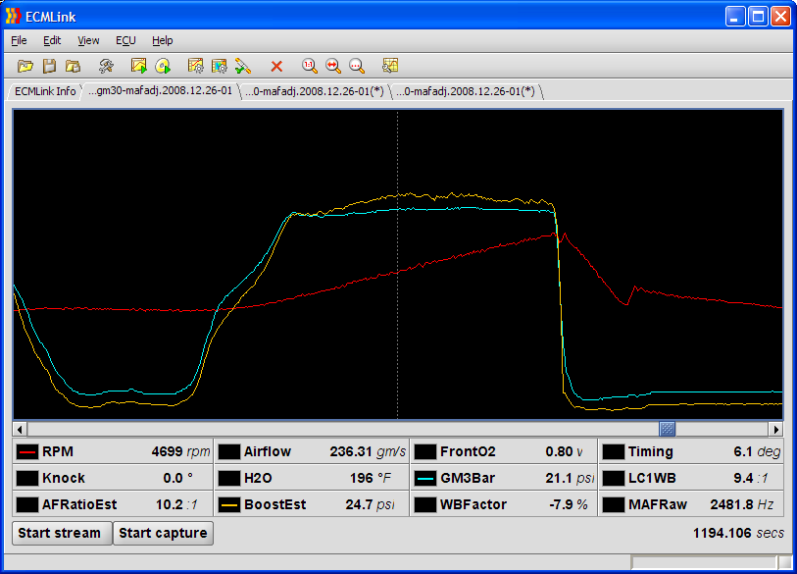
Task: Click the graph scrollbar right arrow
Action: [775, 430]
